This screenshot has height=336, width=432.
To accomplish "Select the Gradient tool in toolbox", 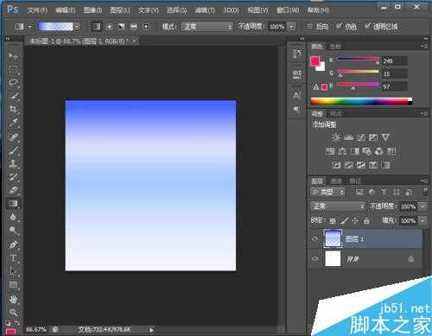I will tap(13, 204).
